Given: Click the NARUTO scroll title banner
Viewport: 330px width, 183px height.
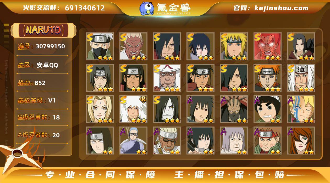Looking at the screenshot, I should point(43,30).
